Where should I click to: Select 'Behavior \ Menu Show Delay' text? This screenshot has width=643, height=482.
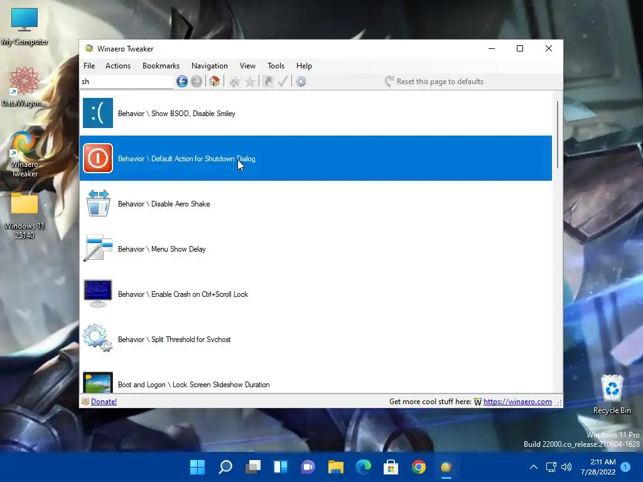[162, 249]
